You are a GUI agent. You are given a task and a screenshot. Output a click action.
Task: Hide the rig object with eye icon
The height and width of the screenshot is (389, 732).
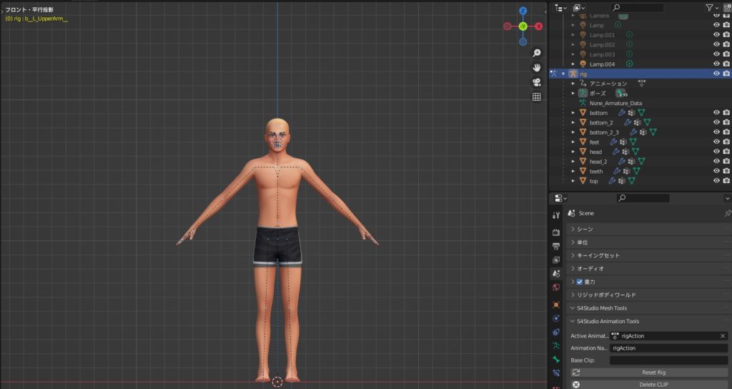(716, 74)
